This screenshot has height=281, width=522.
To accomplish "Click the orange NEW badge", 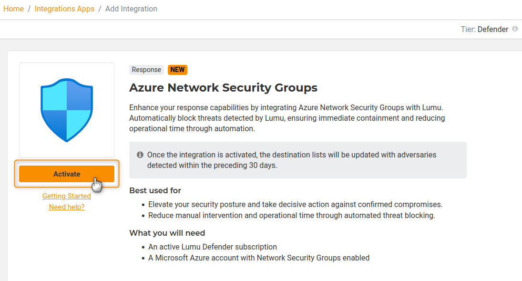I will point(177,70).
